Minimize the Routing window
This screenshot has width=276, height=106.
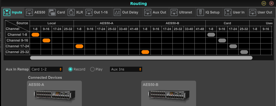263,3
